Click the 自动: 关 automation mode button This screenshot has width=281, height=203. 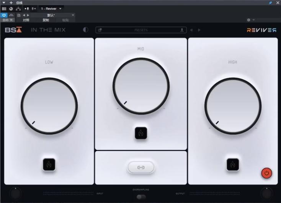tap(8, 20)
